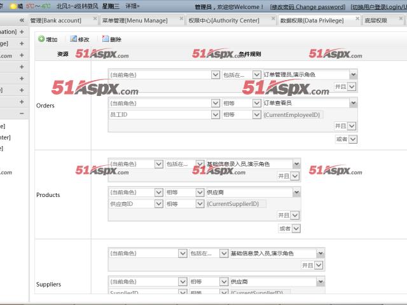Click the {CurrentEmployeeID} value field
Viewport: 407px width, 305px height.
[x=293, y=115]
